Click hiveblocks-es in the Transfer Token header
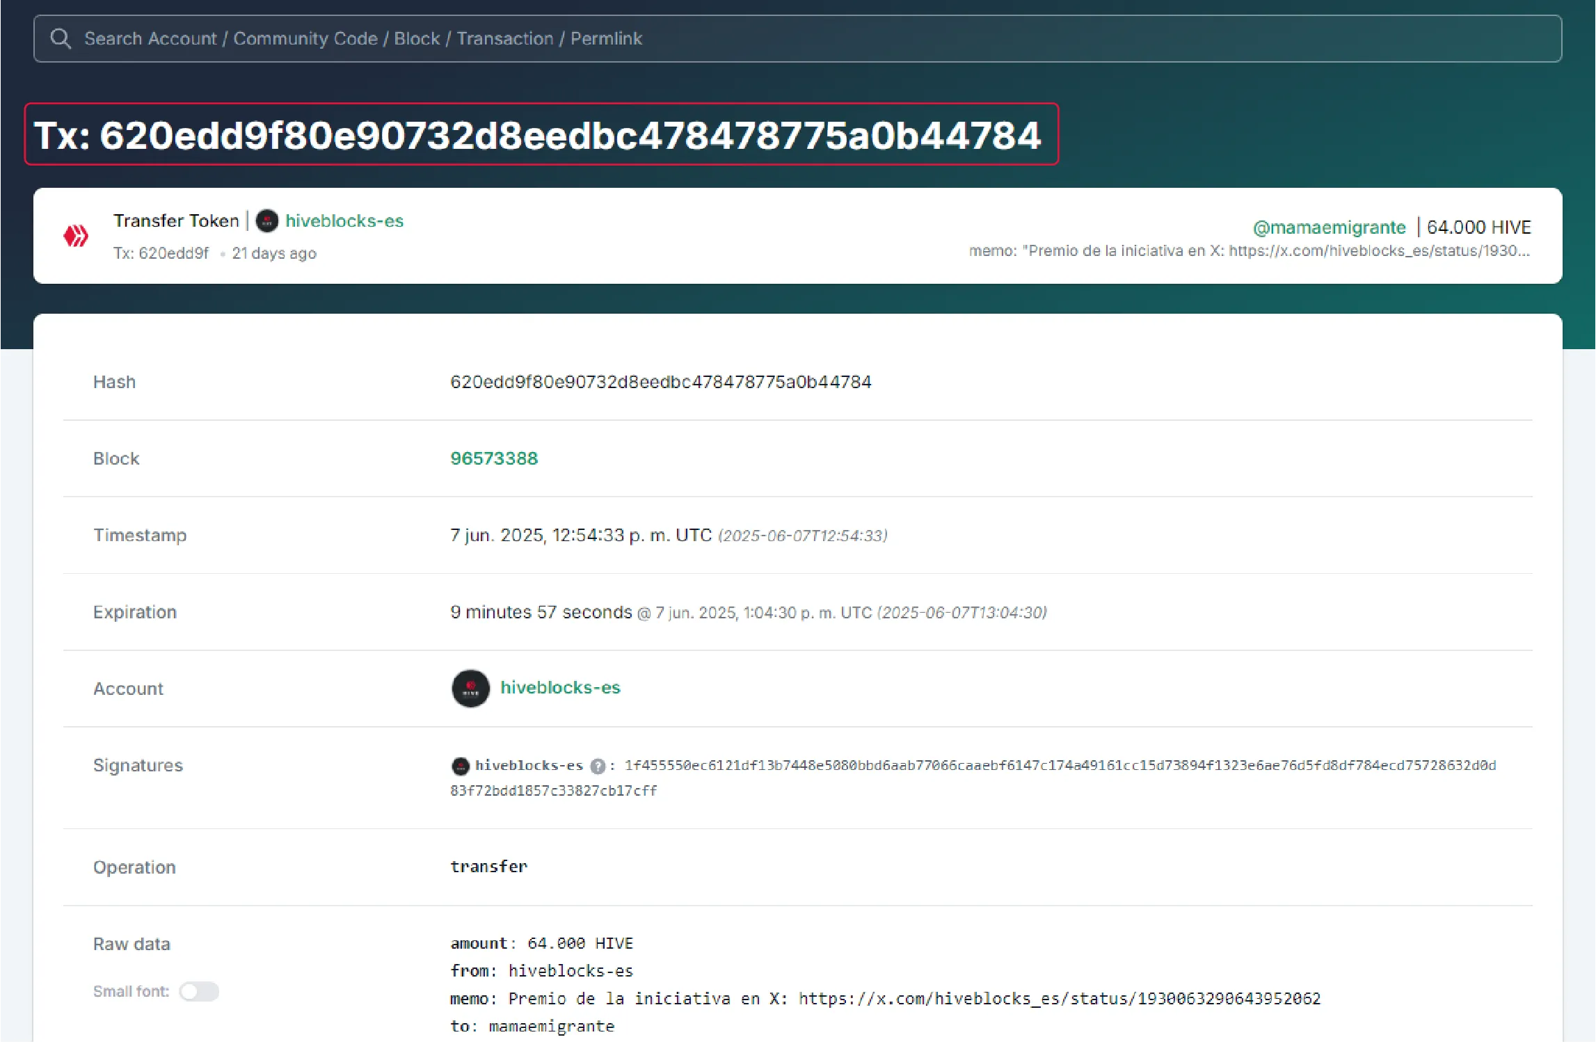 tap(344, 220)
